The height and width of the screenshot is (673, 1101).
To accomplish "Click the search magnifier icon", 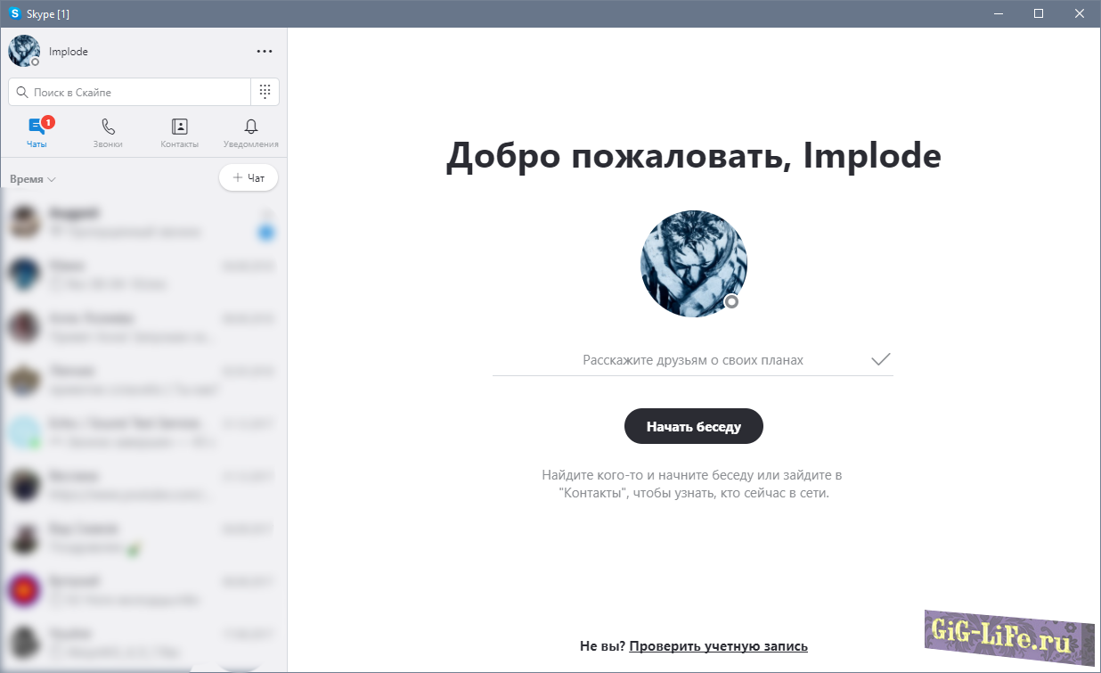I will 22,92.
